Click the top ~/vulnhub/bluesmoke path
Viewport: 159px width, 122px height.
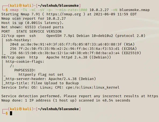pyautogui.click(x=58, y=5)
